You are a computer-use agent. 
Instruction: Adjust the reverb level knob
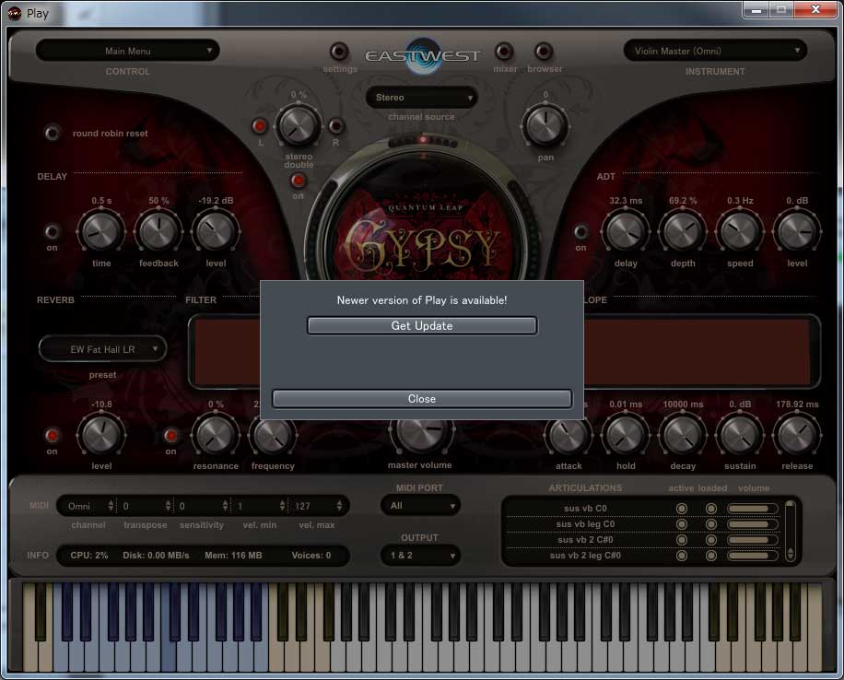point(101,435)
